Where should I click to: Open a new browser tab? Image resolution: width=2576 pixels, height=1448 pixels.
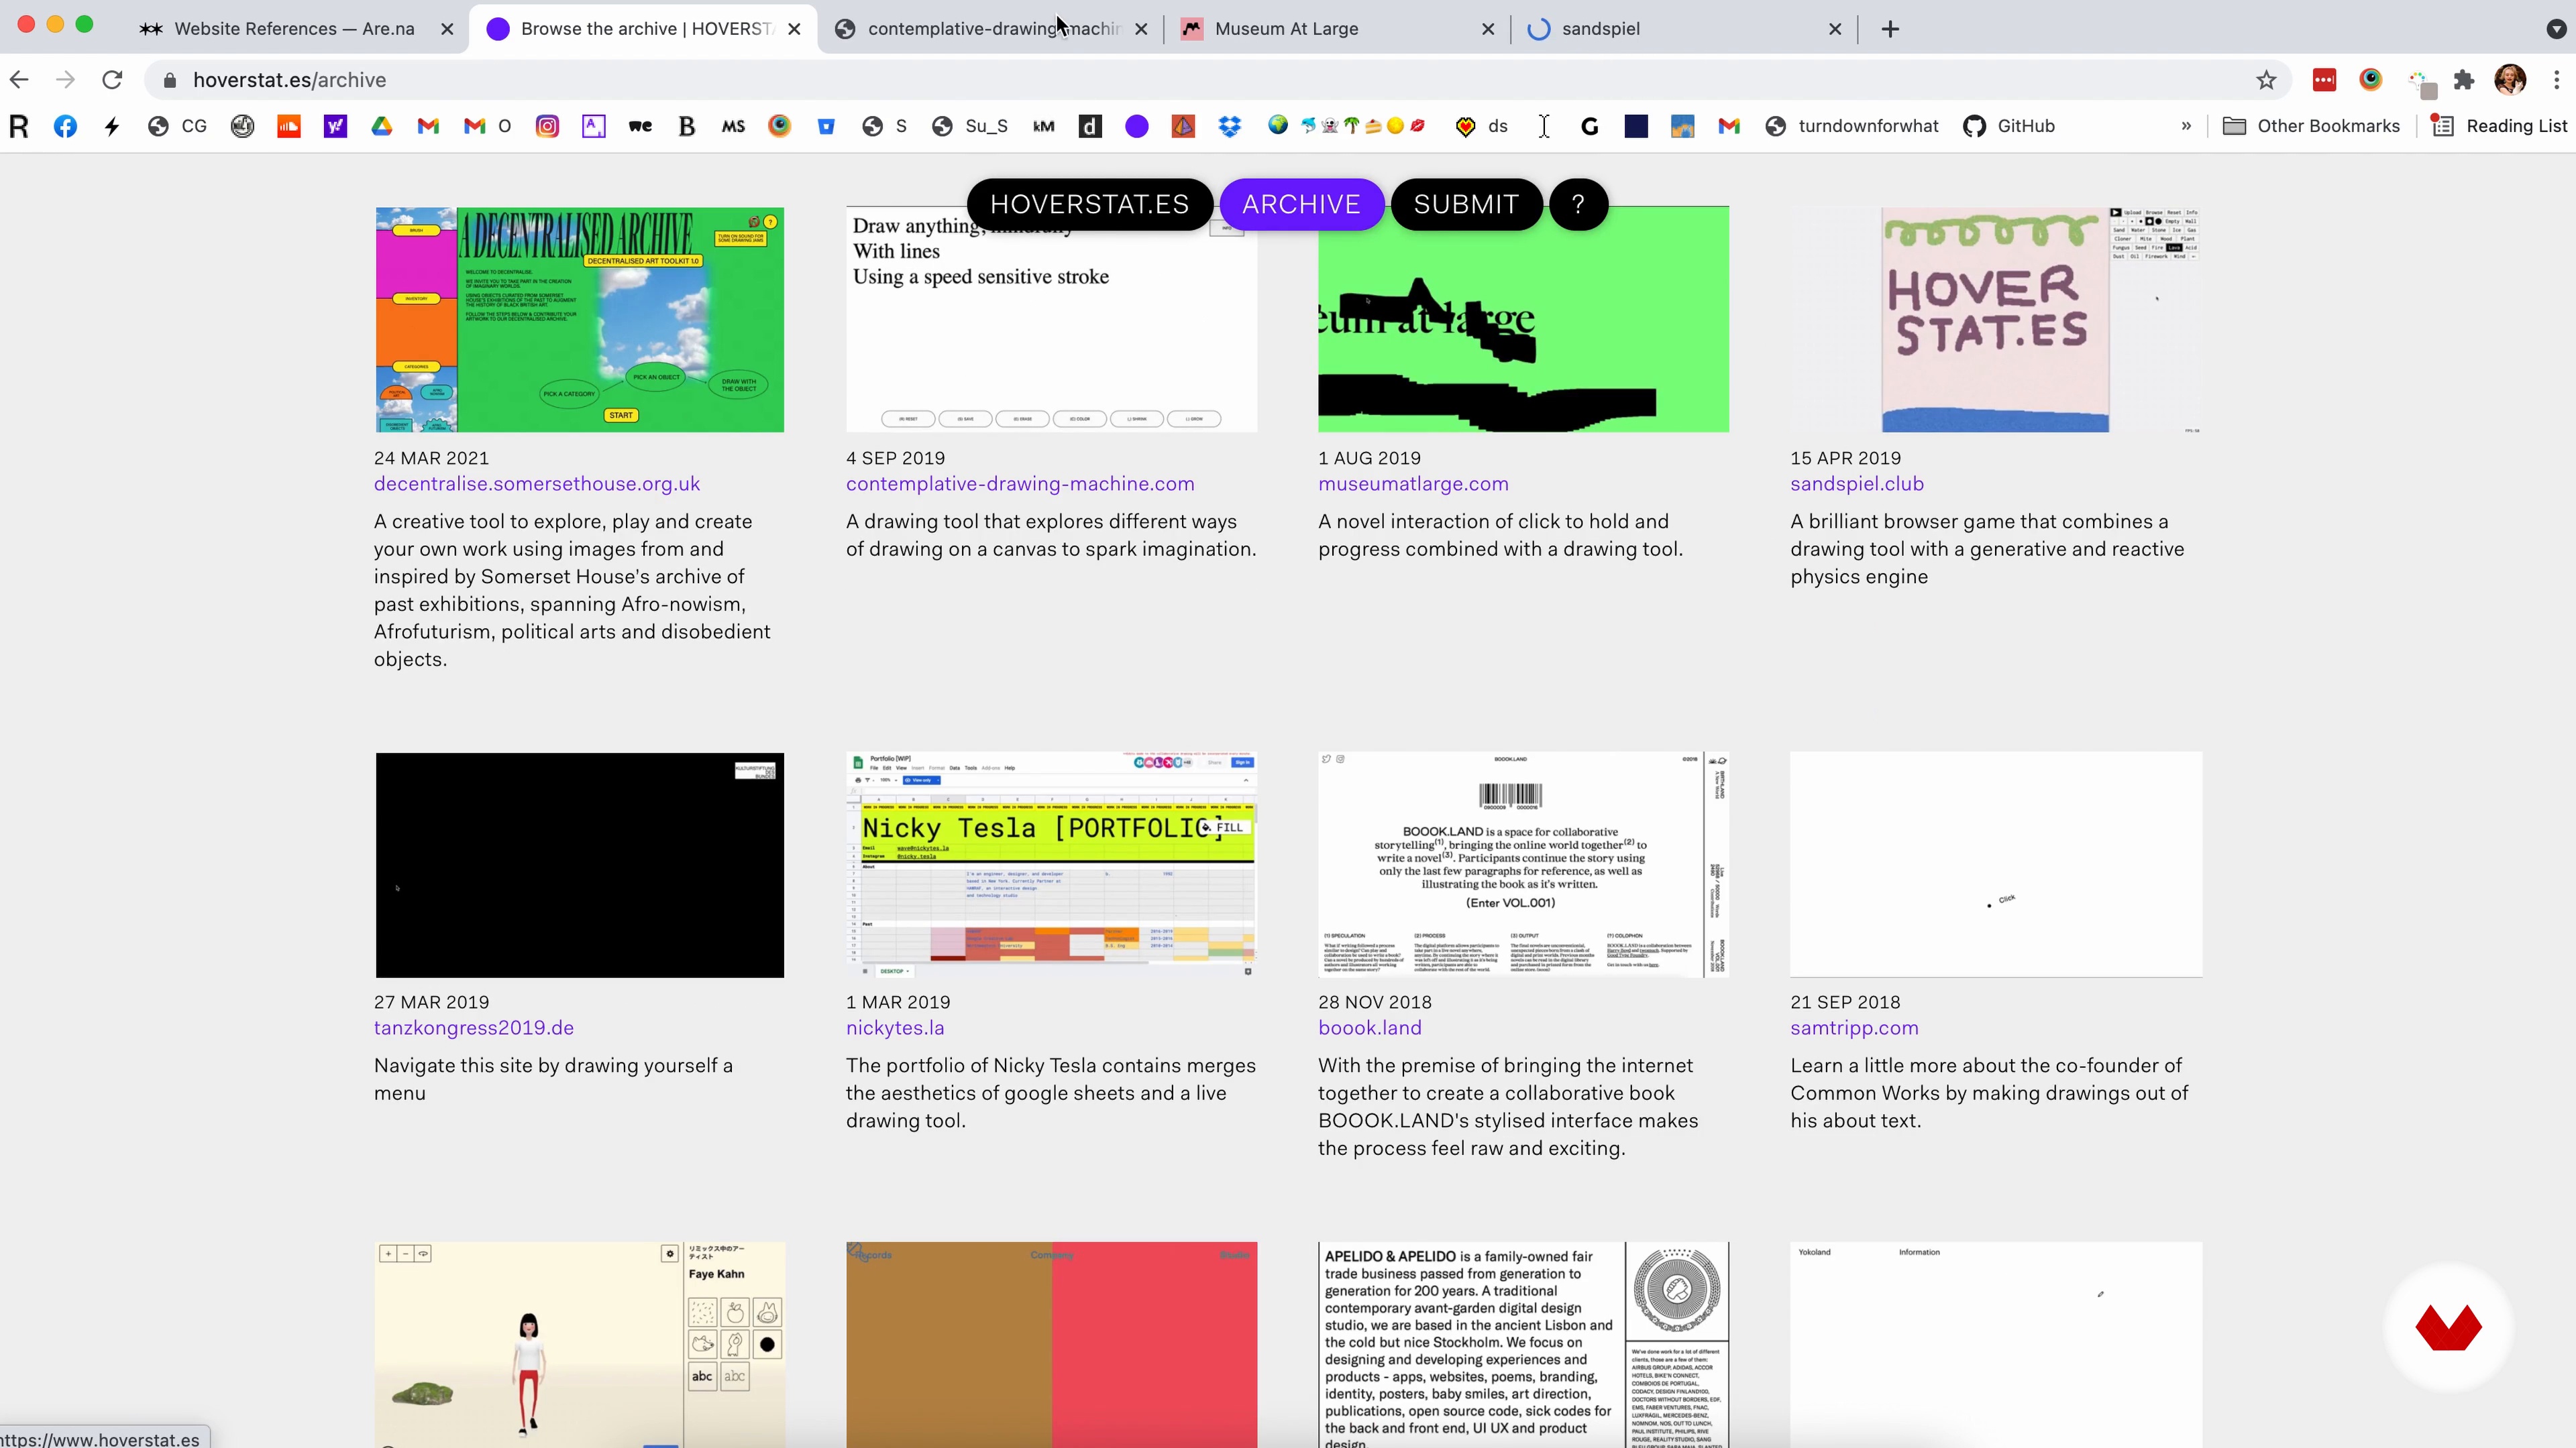1890,29
